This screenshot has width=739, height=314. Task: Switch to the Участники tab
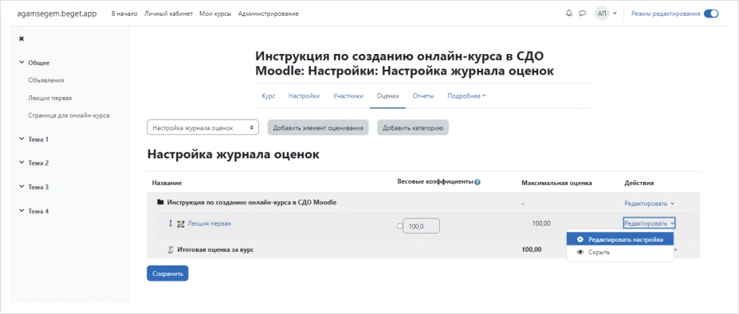pyautogui.click(x=348, y=96)
